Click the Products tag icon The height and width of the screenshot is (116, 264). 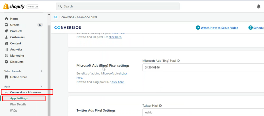point(6,31)
